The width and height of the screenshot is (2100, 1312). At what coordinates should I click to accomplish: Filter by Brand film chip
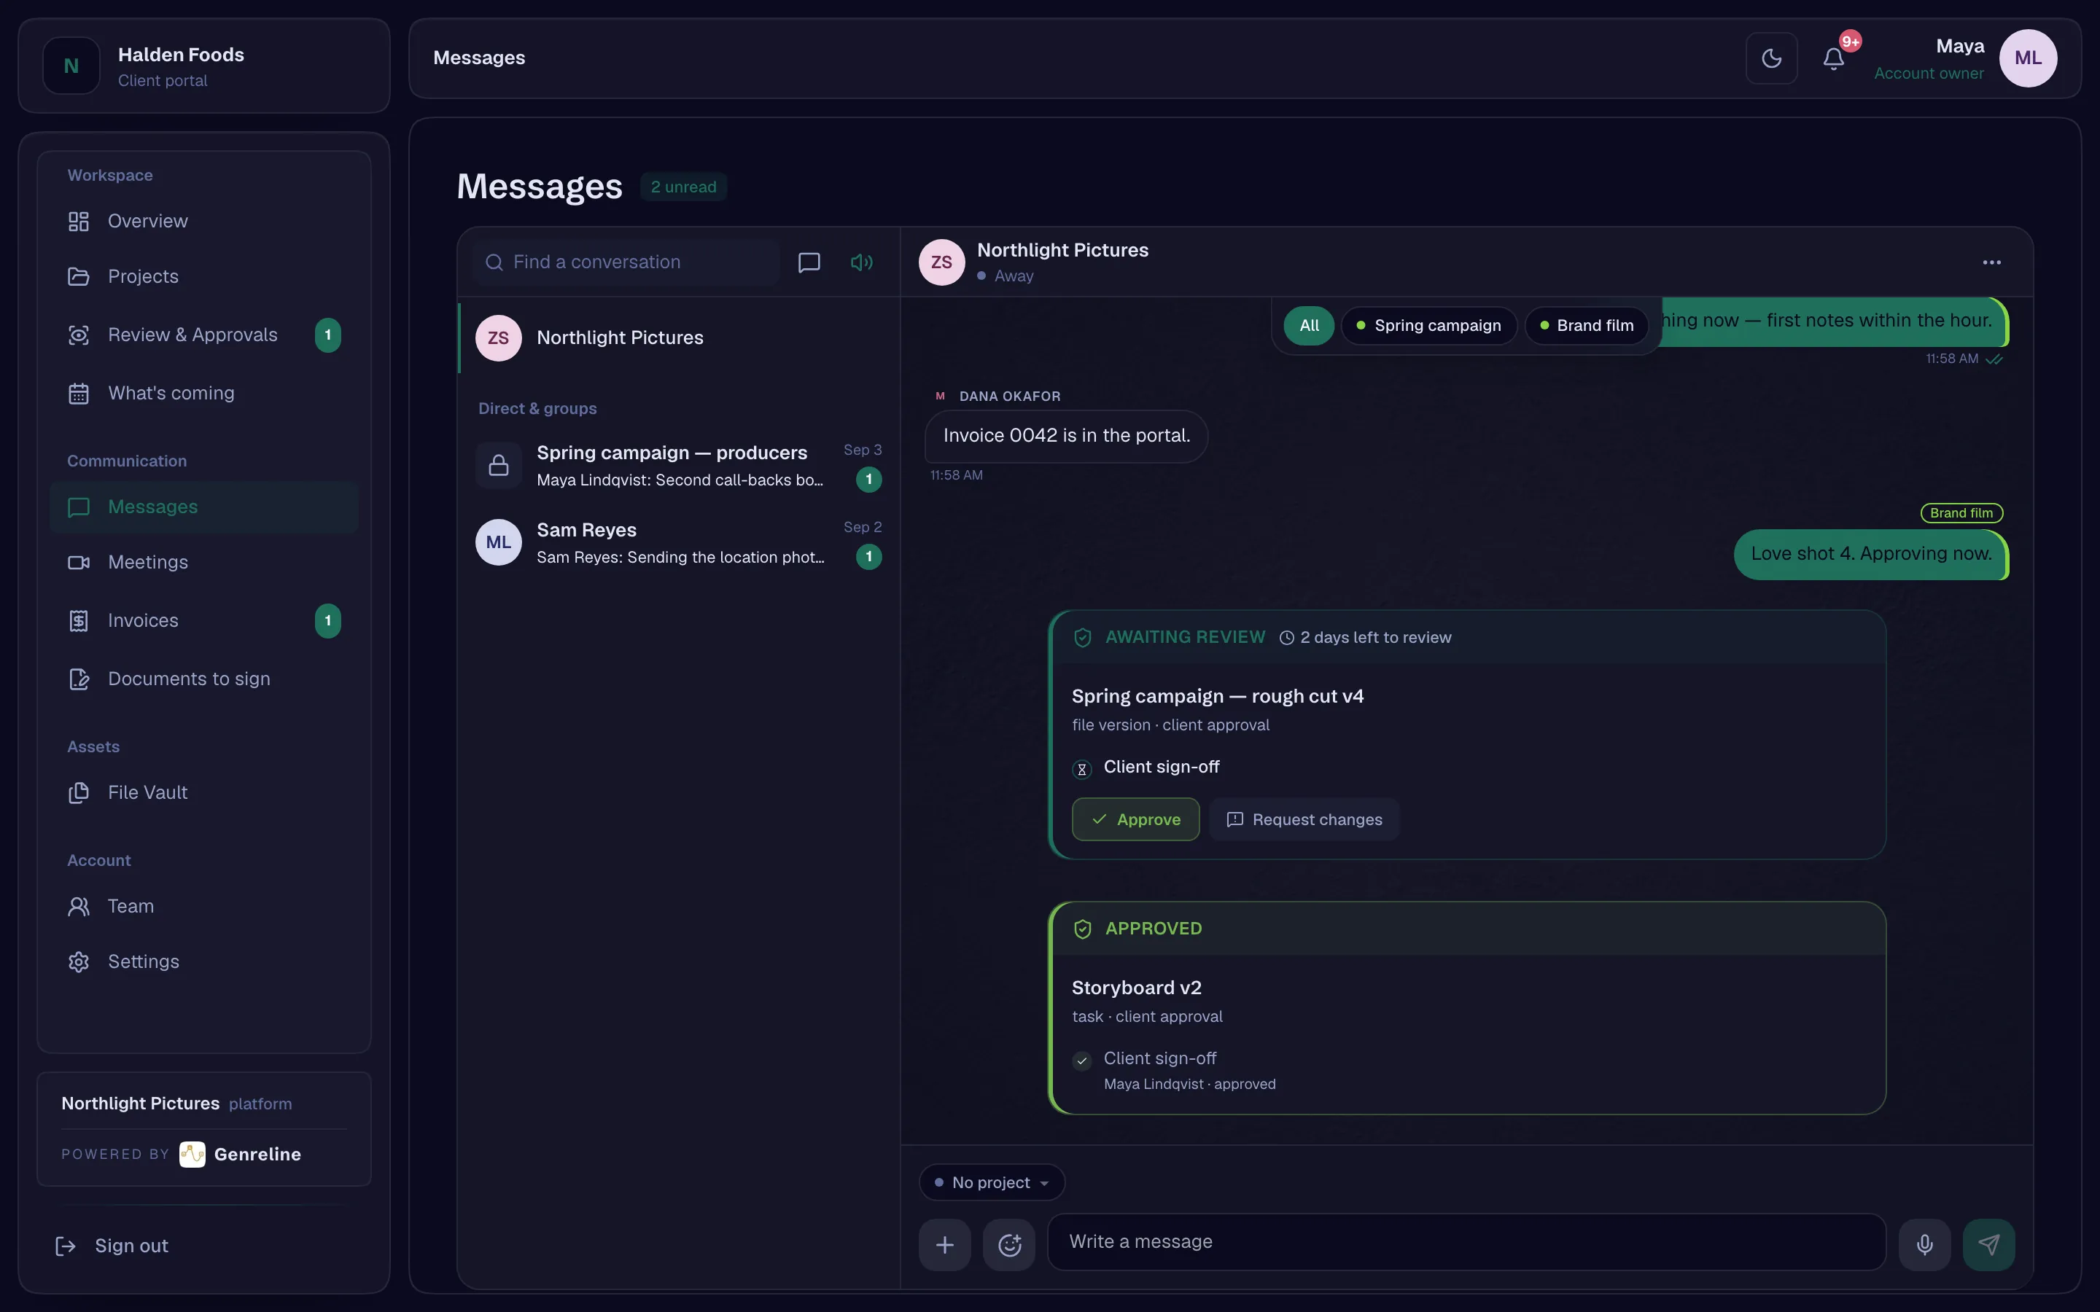(1586, 325)
